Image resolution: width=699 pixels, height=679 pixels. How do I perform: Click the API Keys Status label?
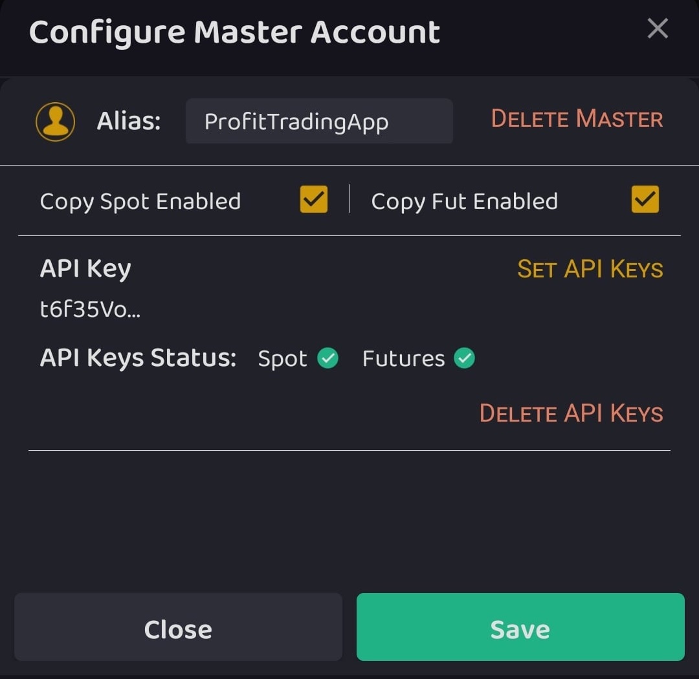[139, 358]
